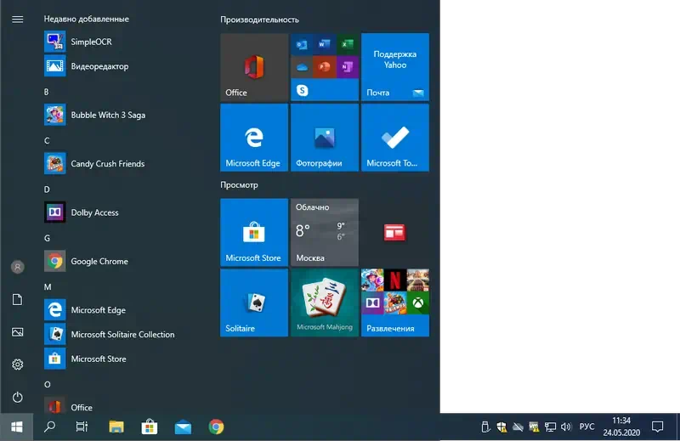The width and height of the screenshot is (680, 441).
Task: Open the Pictures icon in Start sidebar
Action: click(17, 332)
